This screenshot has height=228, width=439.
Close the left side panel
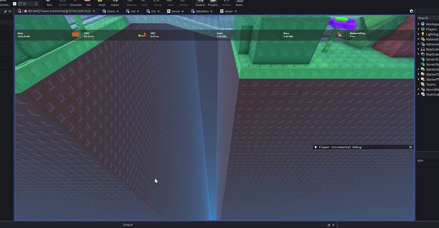coord(10,12)
